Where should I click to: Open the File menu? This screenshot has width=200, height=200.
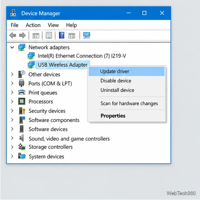(x=14, y=25)
